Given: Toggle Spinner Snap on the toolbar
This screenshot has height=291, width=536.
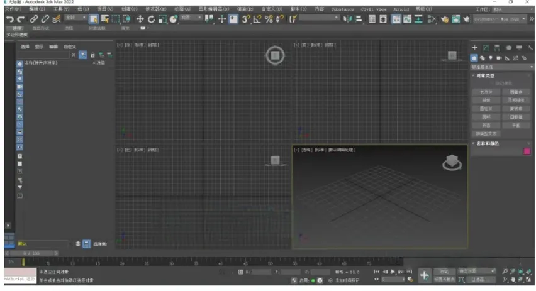Looking at the screenshot, I should [x=279, y=19].
